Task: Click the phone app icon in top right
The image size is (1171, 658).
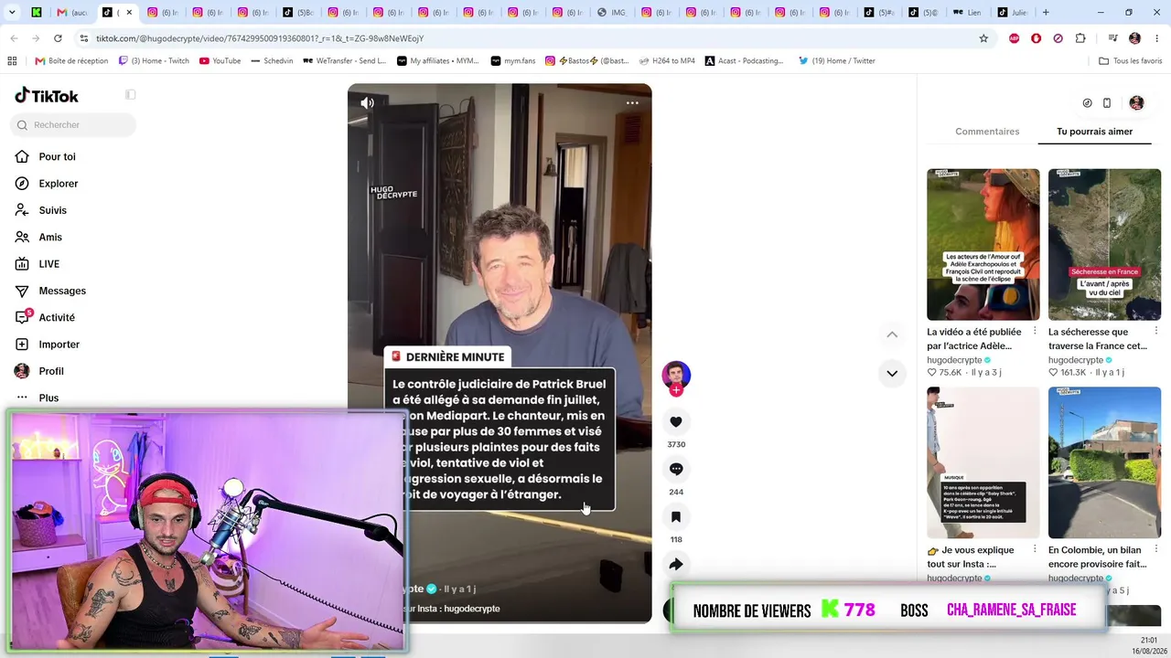Action: 1107,103
